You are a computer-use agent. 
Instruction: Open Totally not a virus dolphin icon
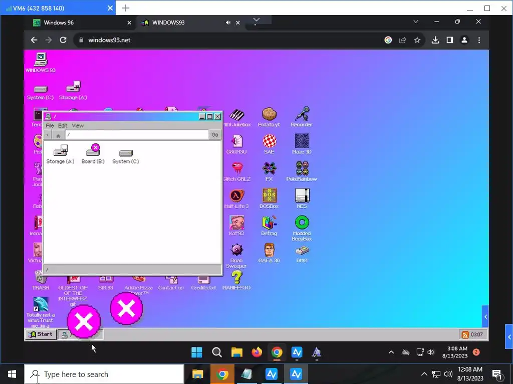(x=41, y=312)
